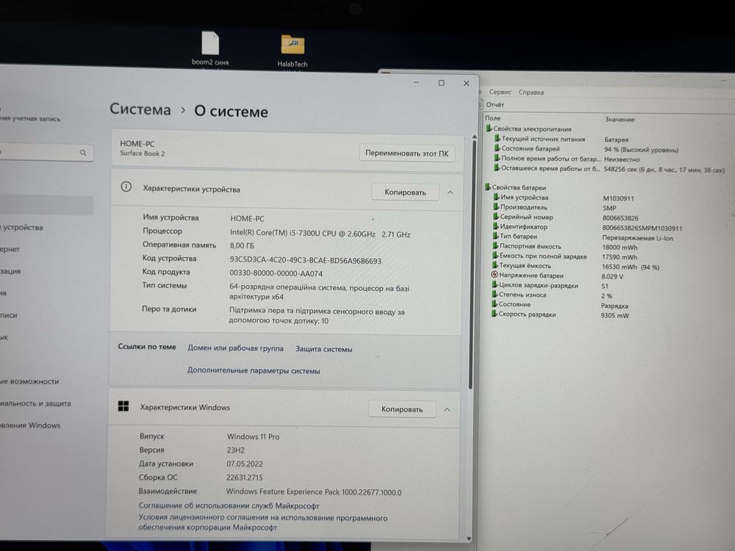
Task: Click icon of Идентификатор row
Action: (496, 226)
